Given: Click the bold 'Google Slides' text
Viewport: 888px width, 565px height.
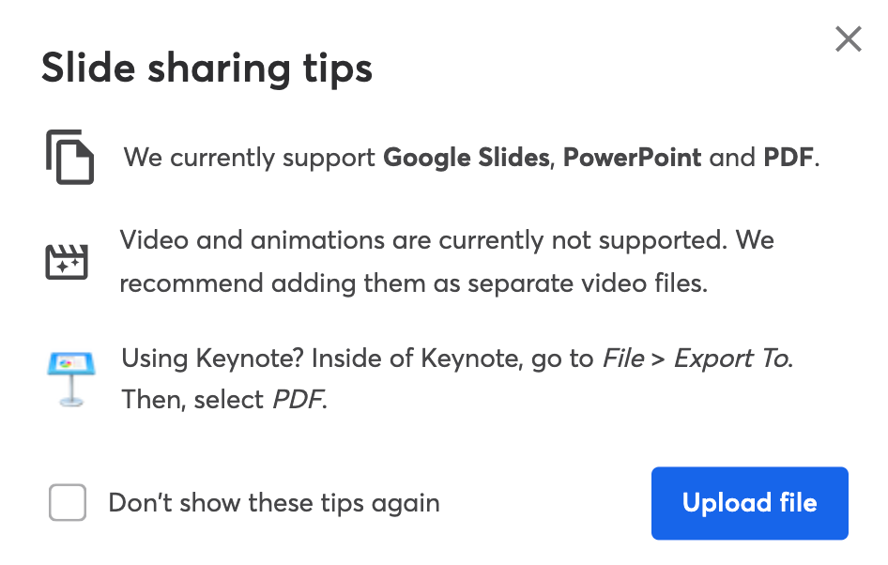Looking at the screenshot, I should point(467,158).
